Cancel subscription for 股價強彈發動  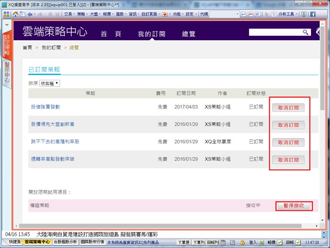(288, 108)
